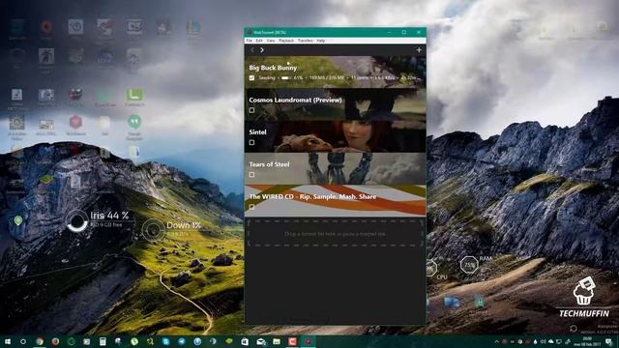This screenshot has height=348, width=619.
Task: Enable The WIRED CD torrent checkbox
Action: pos(251,207)
